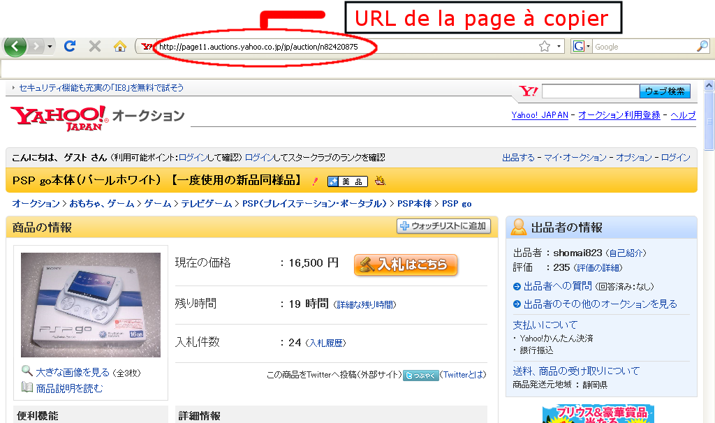Open 送料、商品の受け取りについて link

pyautogui.click(x=576, y=371)
